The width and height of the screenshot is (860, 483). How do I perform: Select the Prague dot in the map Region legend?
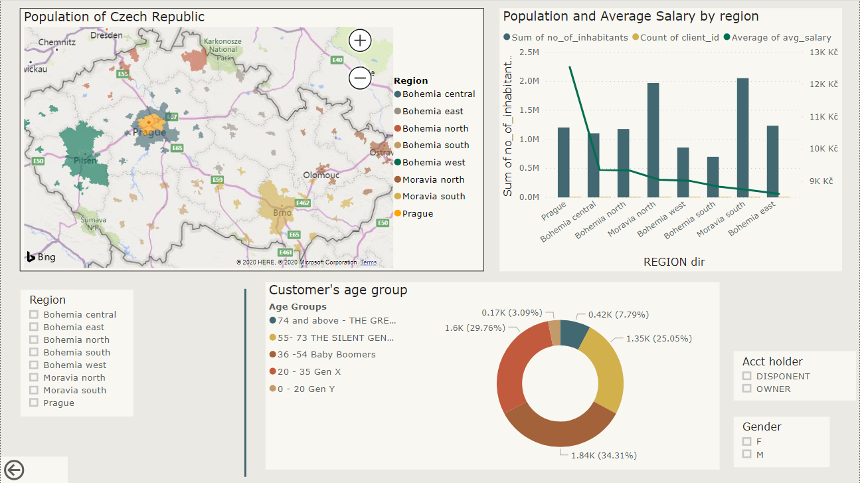click(x=398, y=213)
